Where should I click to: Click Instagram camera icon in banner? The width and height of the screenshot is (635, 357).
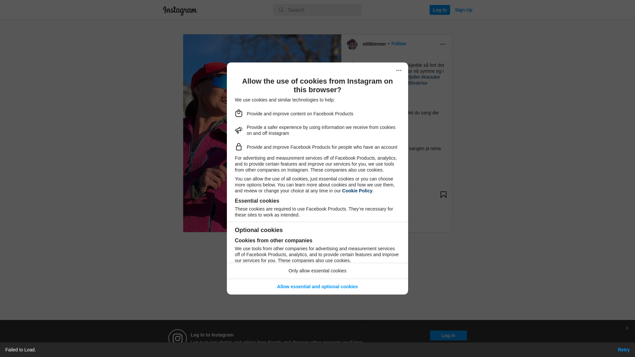[178, 338]
